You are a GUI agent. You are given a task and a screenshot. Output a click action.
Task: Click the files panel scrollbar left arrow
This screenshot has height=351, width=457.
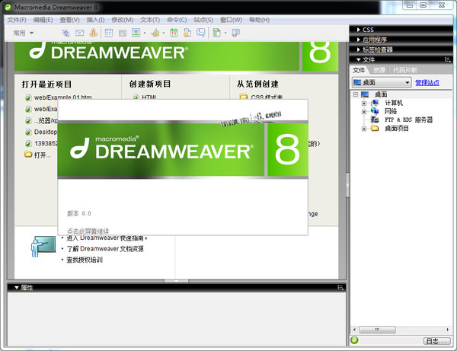click(x=354, y=330)
